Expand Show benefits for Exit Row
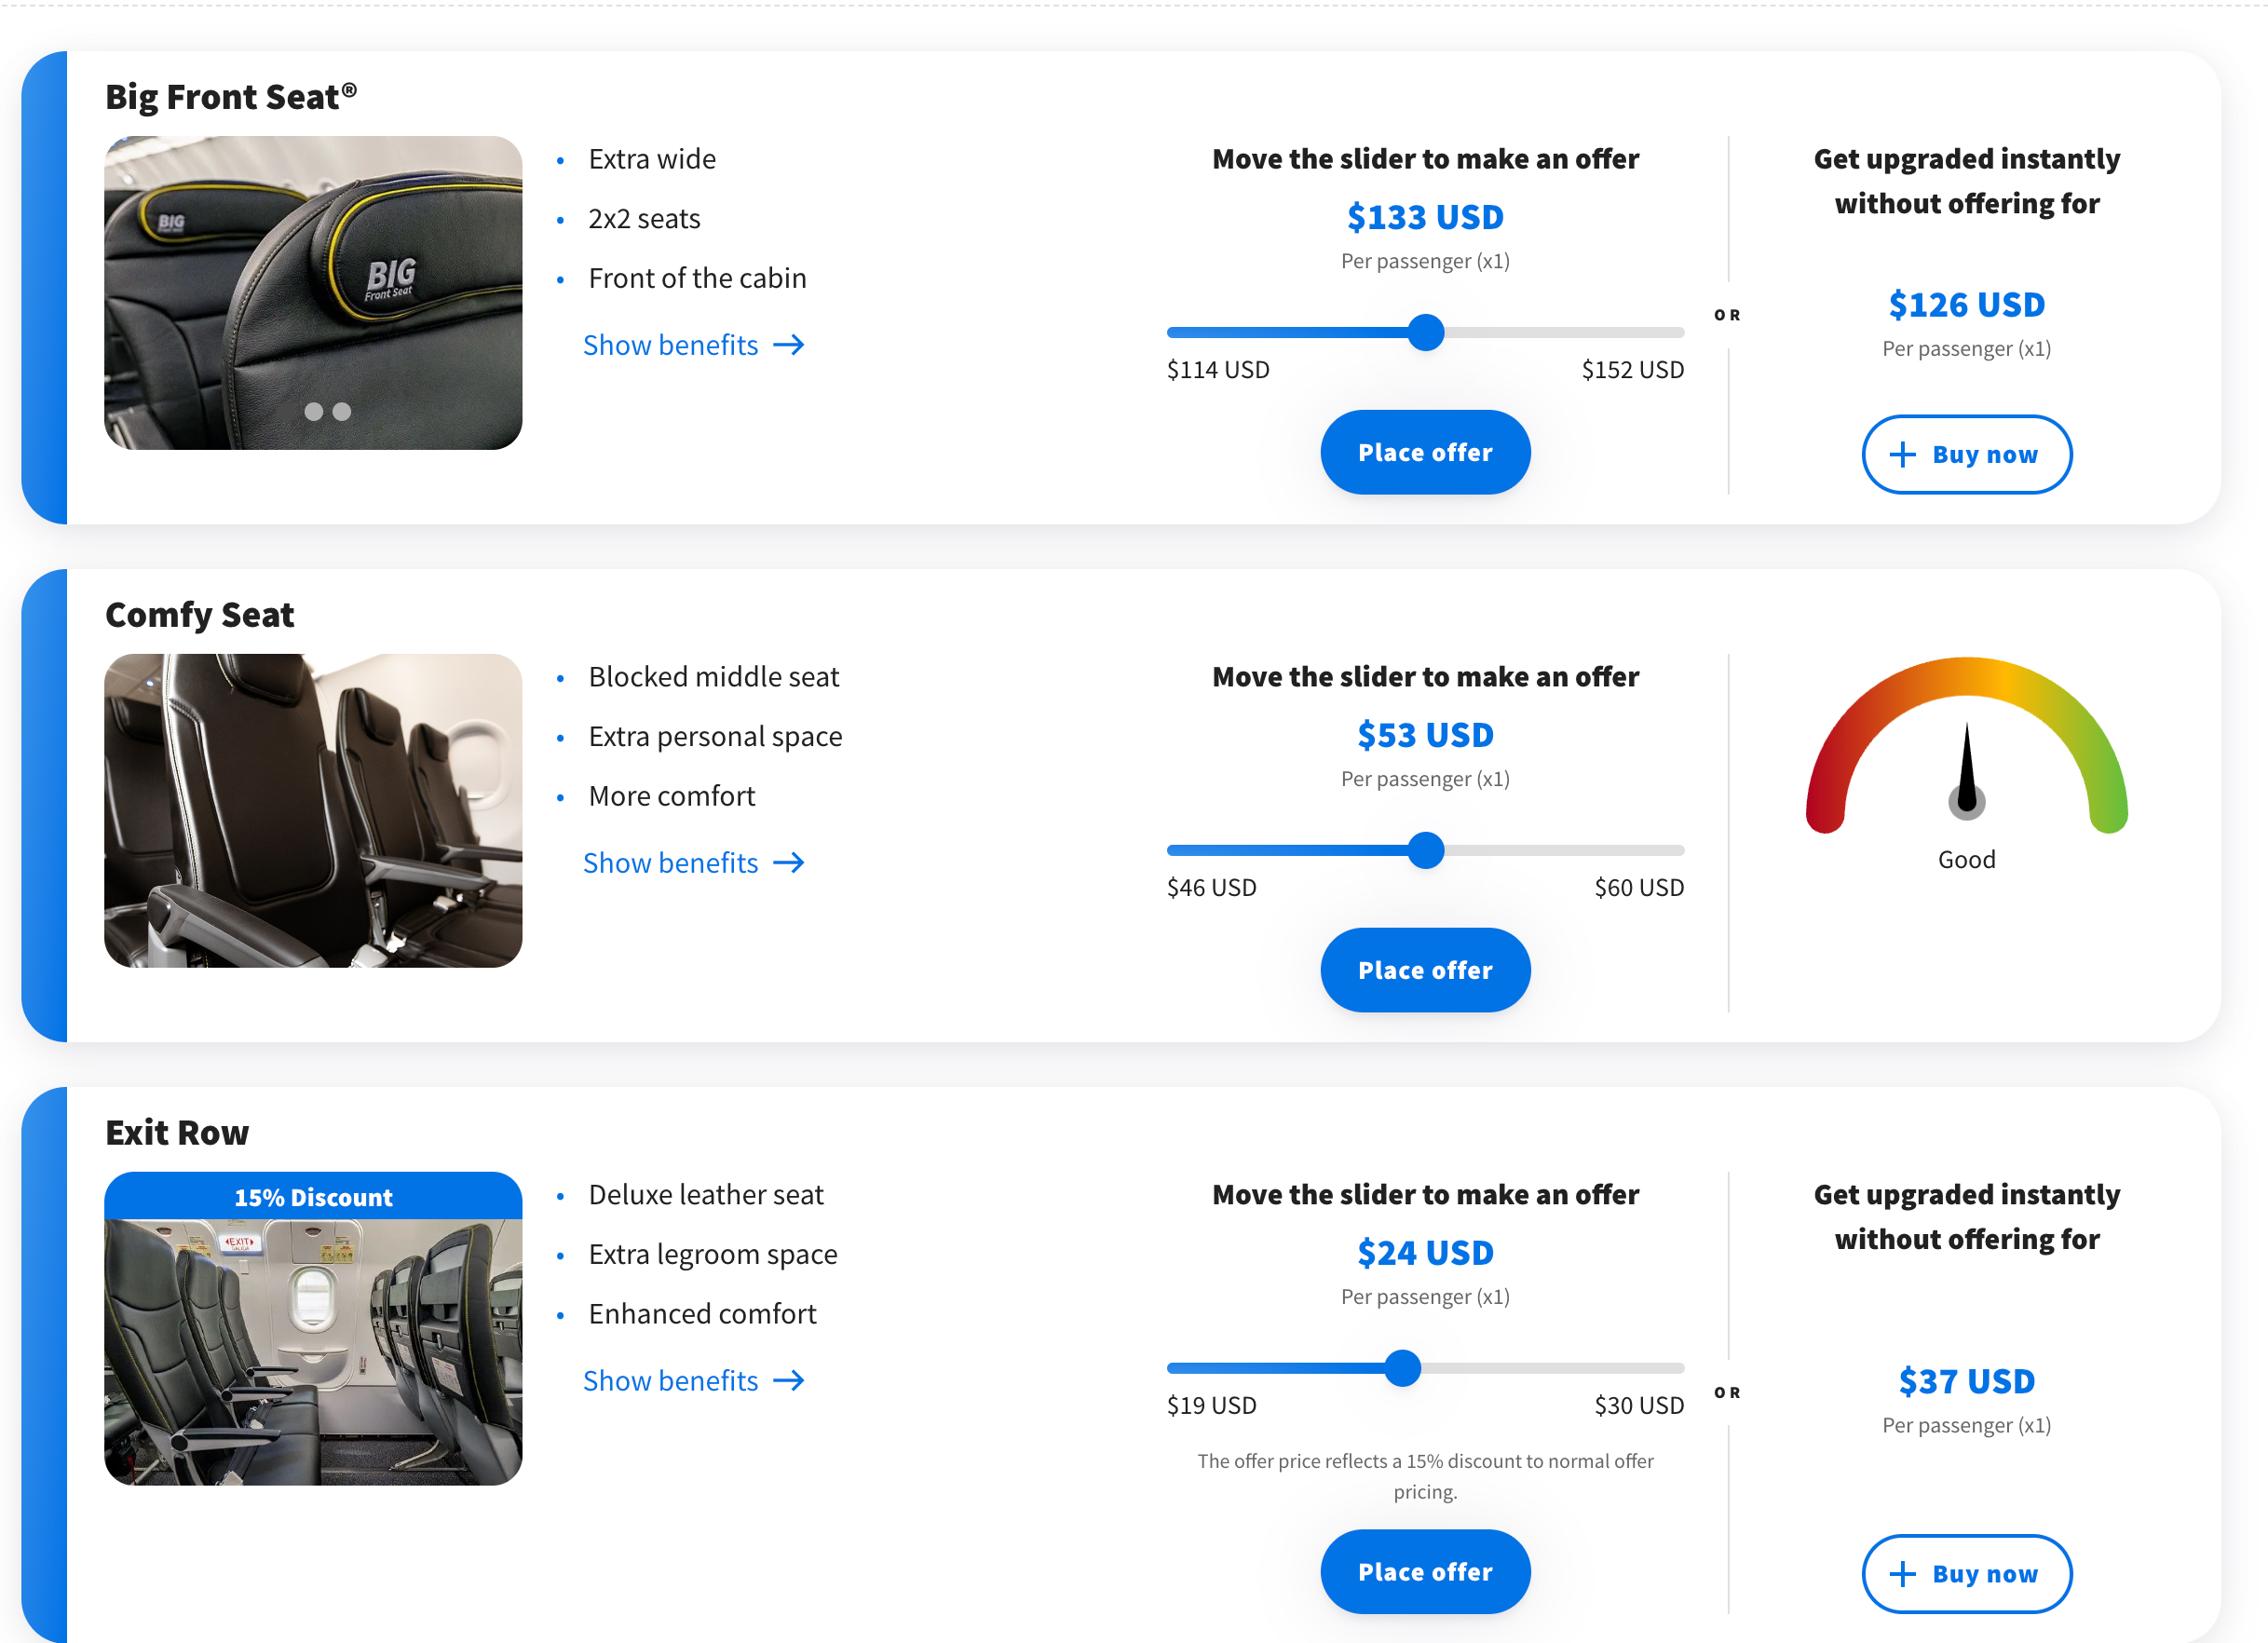This screenshot has width=2268, height=1643. (x=671, y=1381)
